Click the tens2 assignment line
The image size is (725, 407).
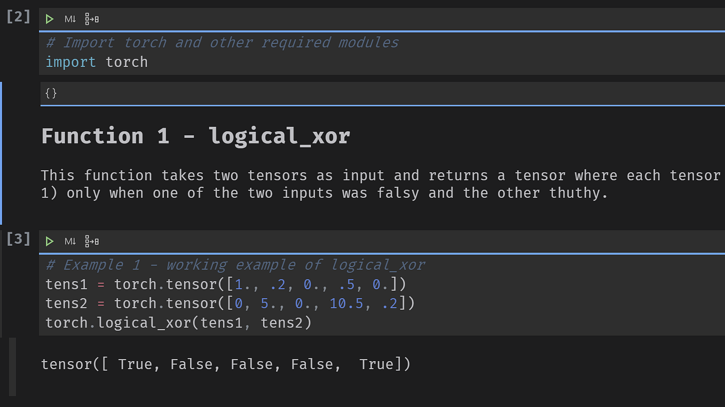pos(230,304)
